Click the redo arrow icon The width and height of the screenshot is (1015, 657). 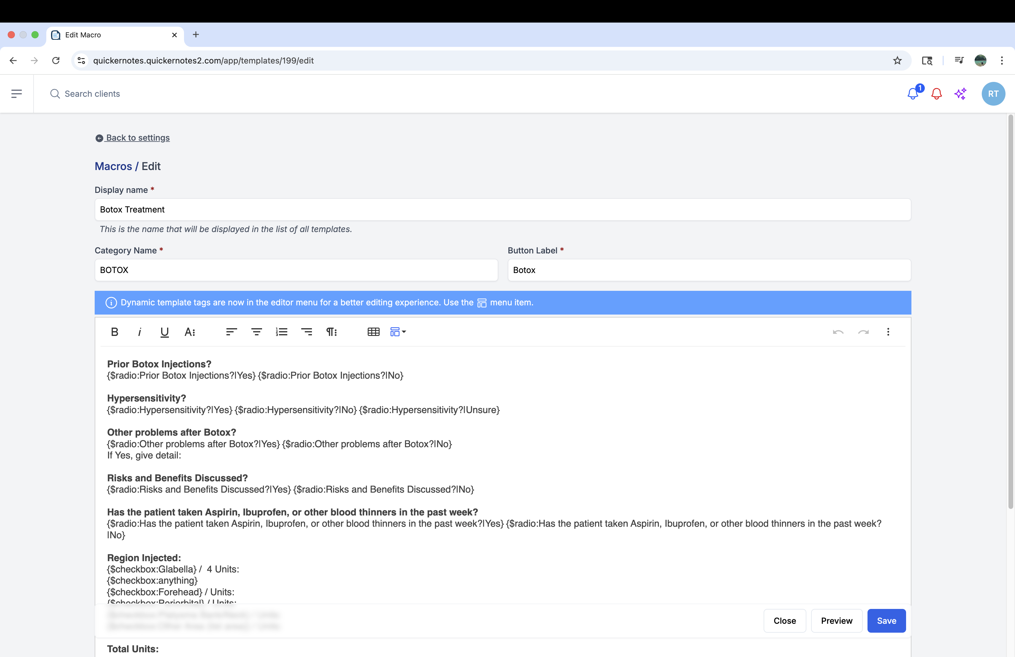pos(863,332)
